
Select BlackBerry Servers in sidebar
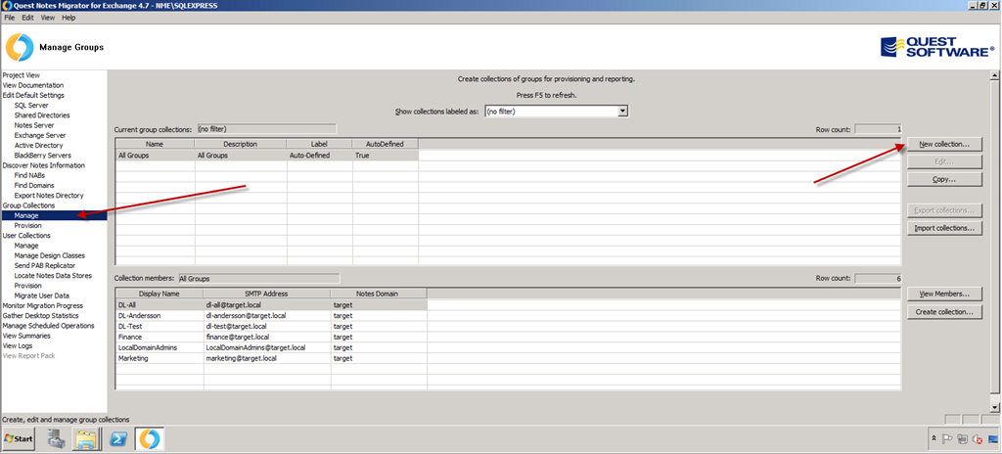tap(43, 156)
